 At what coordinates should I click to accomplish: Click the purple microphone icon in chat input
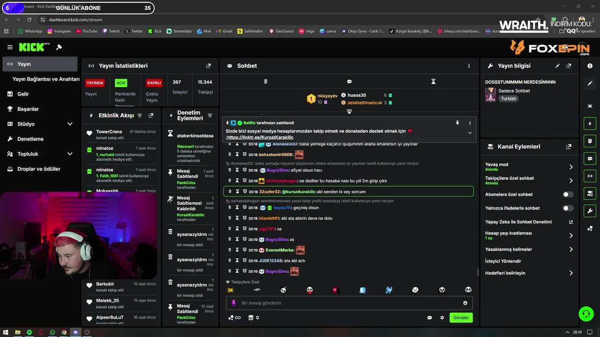(x=233, y=303)
